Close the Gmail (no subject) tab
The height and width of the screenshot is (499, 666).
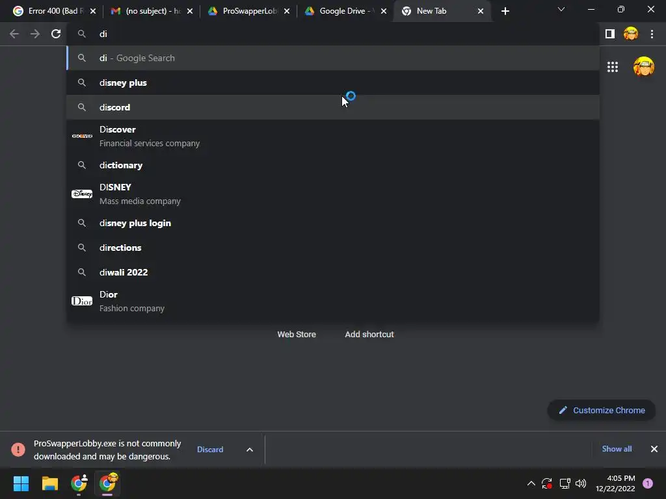tap(190, 12)
